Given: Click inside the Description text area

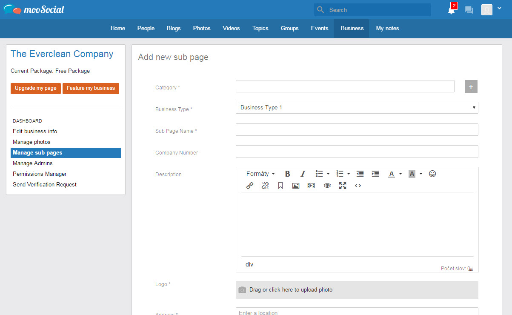Looking at the screenshot, I should pyautogui.click(x=357, y=224).
